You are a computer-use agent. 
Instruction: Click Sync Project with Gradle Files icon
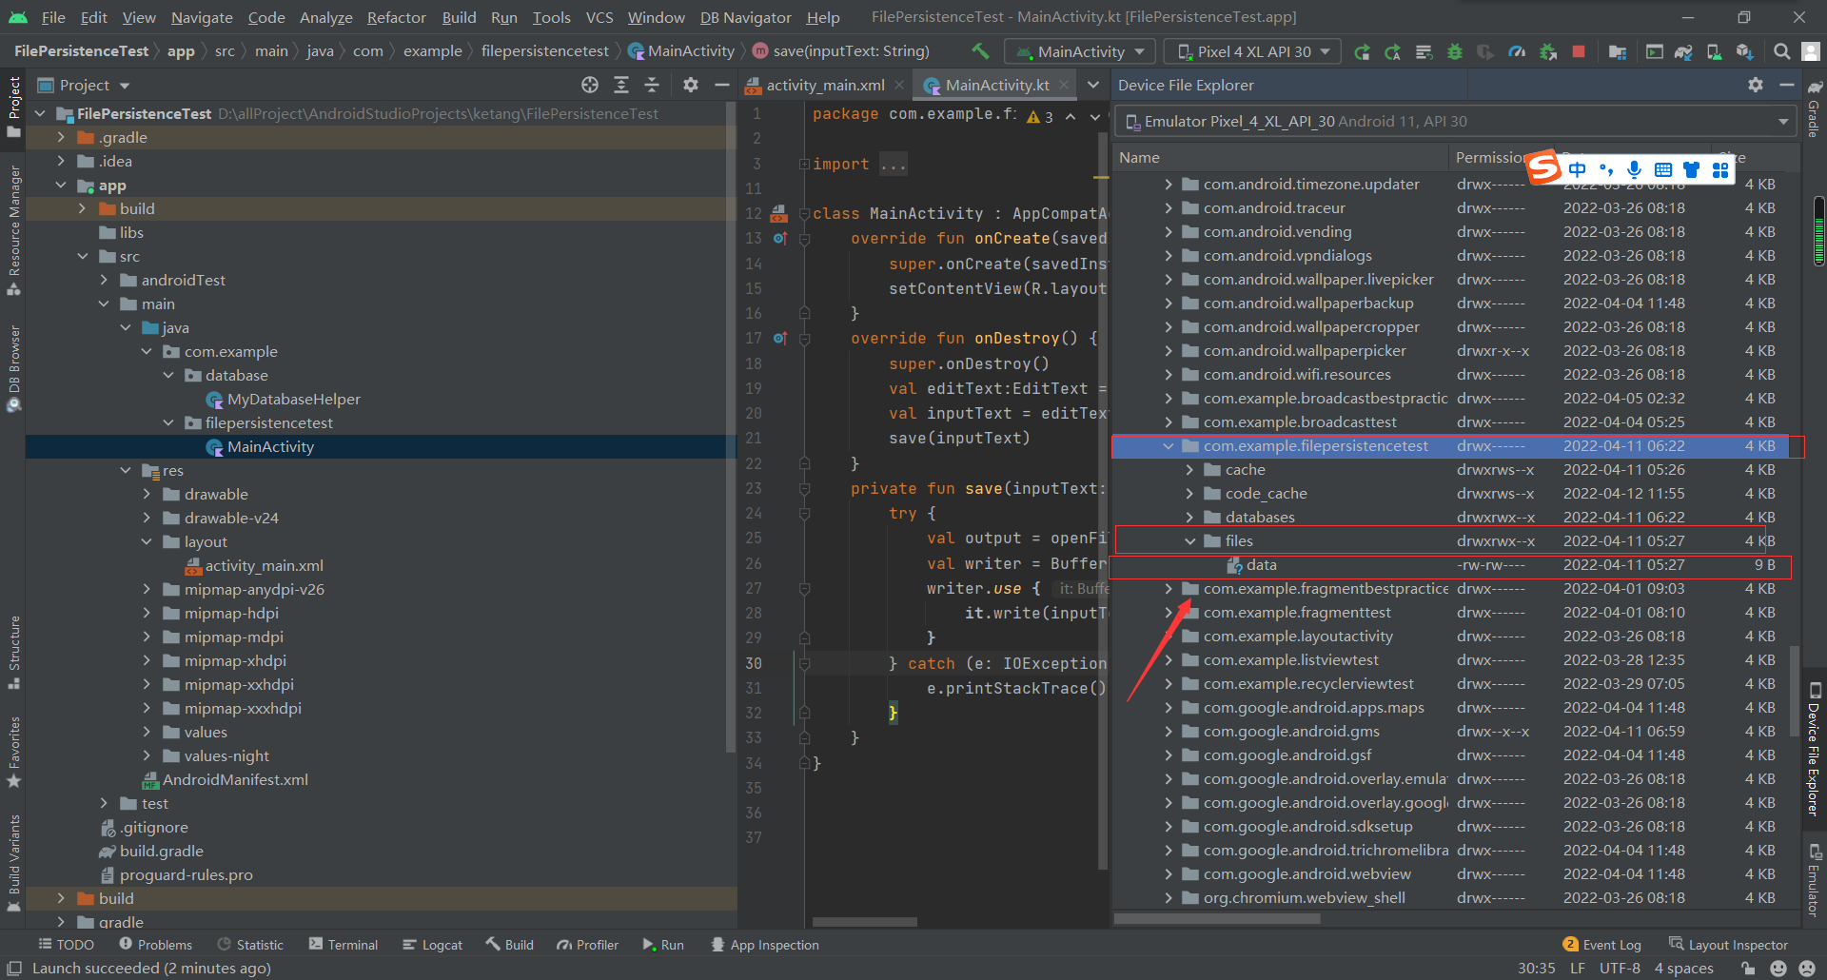coord(1683,51)
